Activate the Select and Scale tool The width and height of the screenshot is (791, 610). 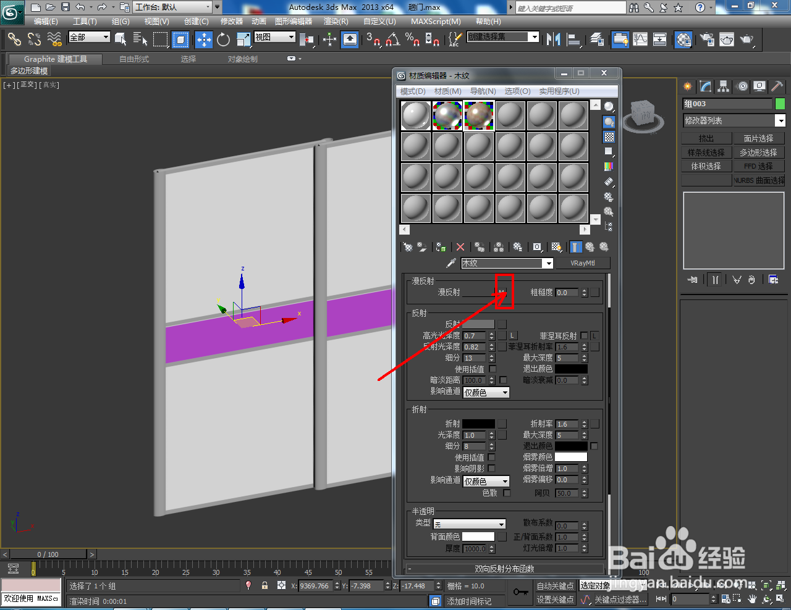coord(243,40)
